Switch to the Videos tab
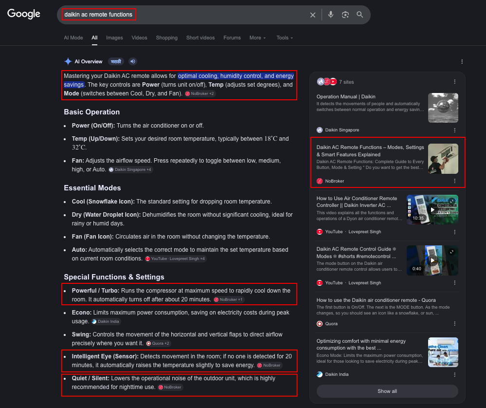486x408 pixels. 140,38
